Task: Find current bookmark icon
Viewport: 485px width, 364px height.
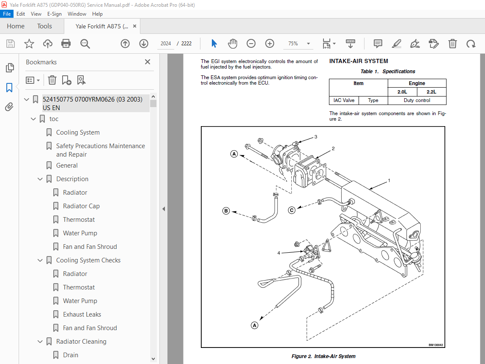Action: click(x=81, y=80)
